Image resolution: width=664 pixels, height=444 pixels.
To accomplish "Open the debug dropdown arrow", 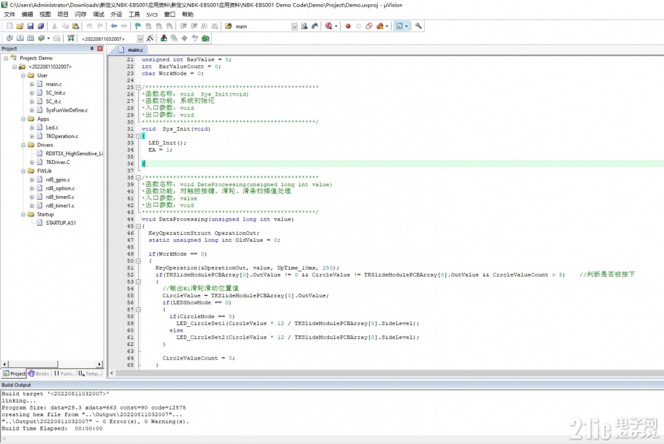I will coord(336,27).
